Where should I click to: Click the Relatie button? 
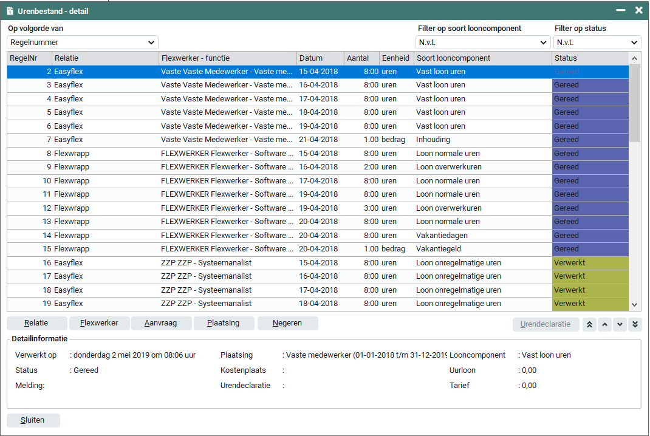[36, 323]
